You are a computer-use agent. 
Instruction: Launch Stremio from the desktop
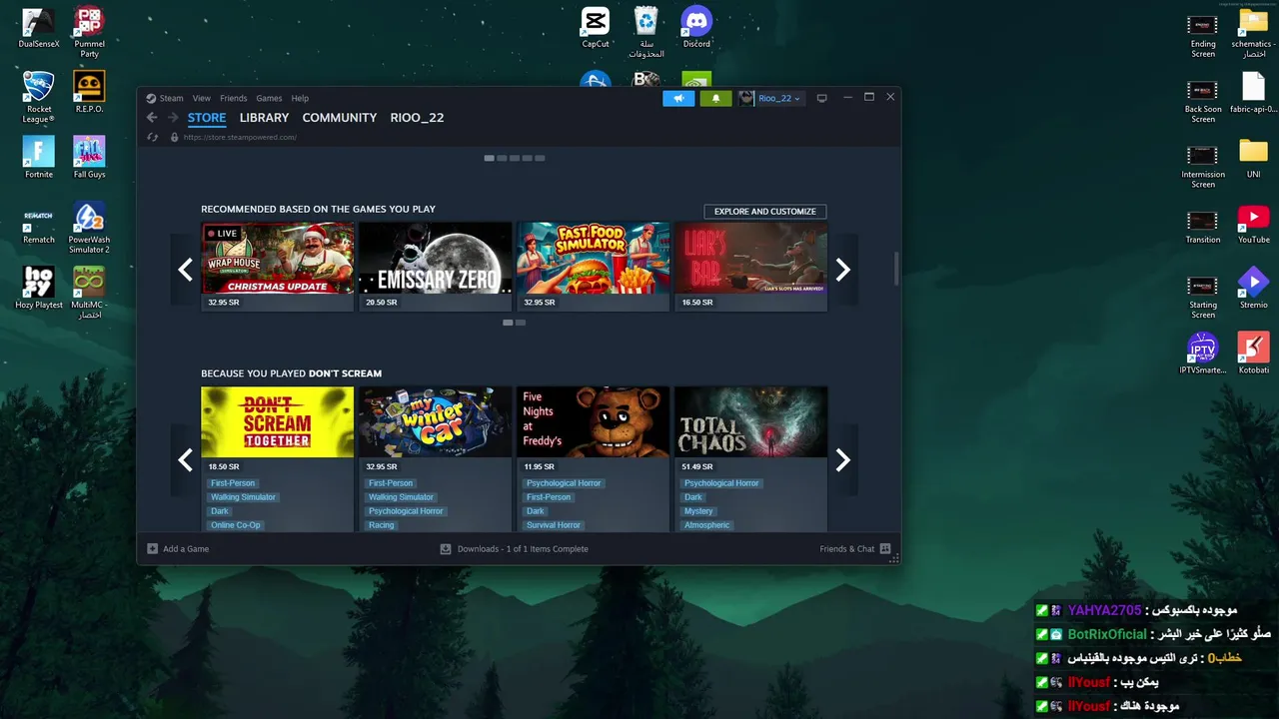[x=1253, y=288]
